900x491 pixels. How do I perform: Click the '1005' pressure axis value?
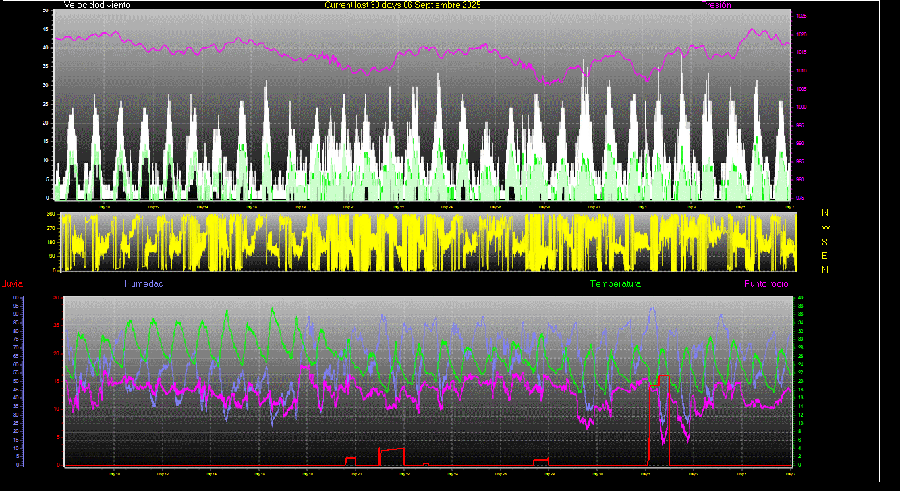(x=801, y=89)
